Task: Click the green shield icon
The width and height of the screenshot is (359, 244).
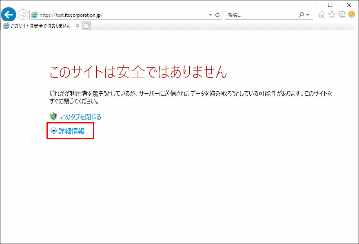Action: point(53,117)
